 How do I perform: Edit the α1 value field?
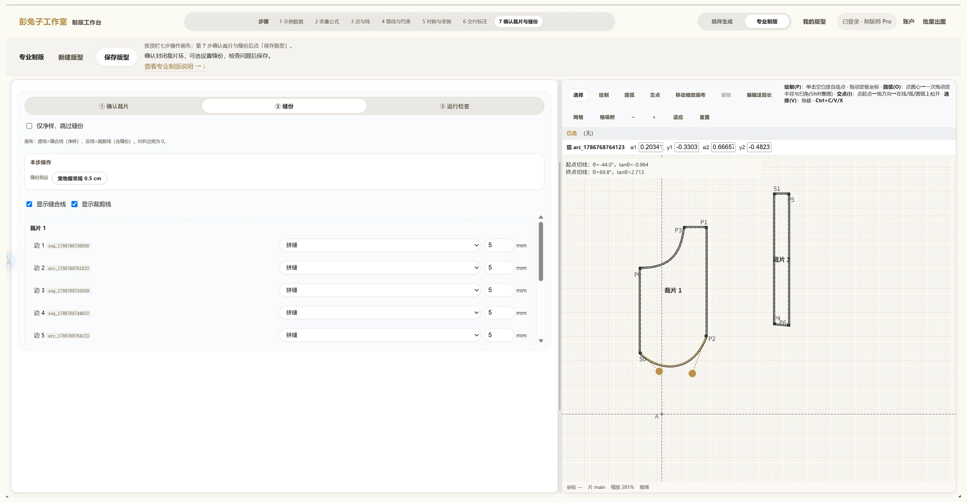click(650, 147)
